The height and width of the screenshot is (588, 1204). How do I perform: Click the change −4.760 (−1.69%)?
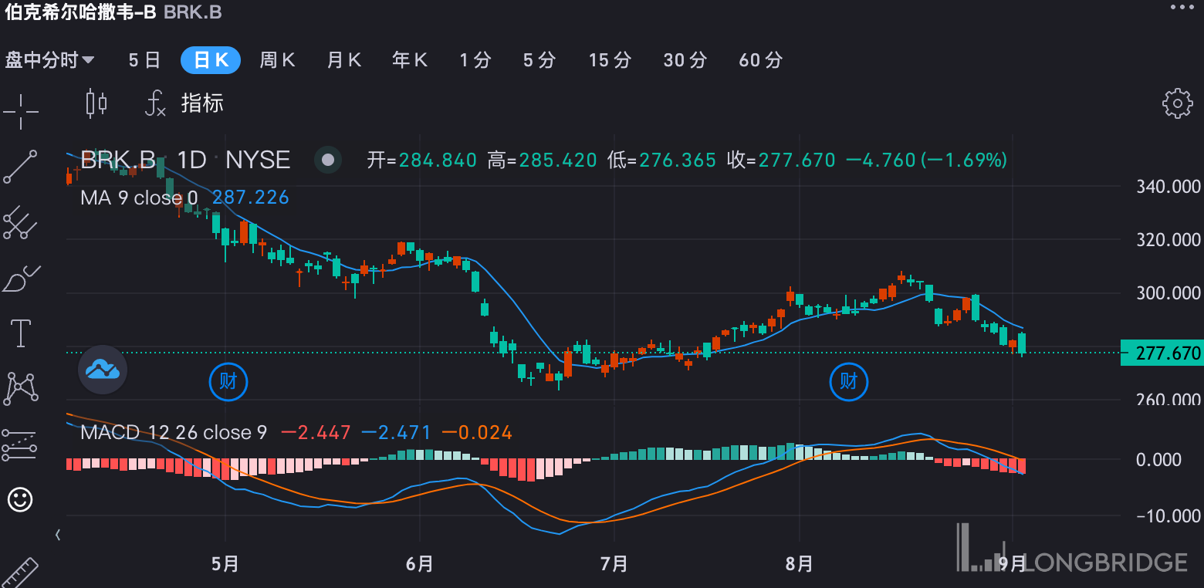(927, 160)
